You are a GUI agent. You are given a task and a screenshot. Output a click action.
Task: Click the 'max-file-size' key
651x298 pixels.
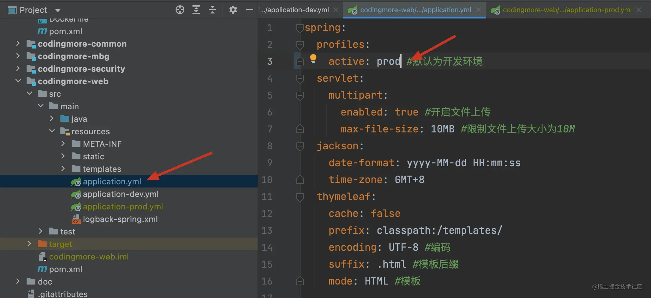pos(380,129)
